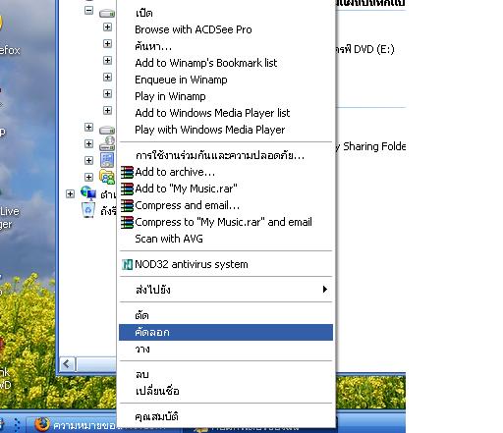Open the ส่งไปยัง (Send to) submenu
This screenshot has width=503, height=433.
[x=226, y=290]
